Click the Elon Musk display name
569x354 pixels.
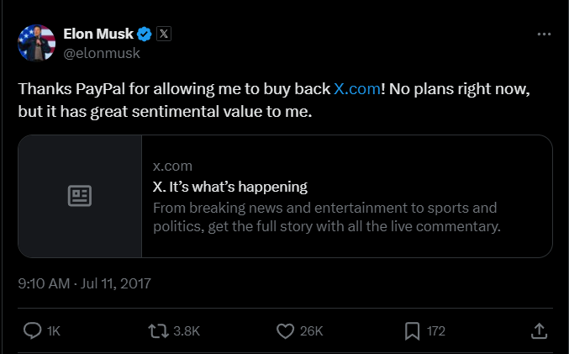click(99, 34)
